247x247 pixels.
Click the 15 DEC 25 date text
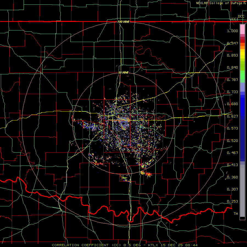pyautogui.click(x=172, y=245)
